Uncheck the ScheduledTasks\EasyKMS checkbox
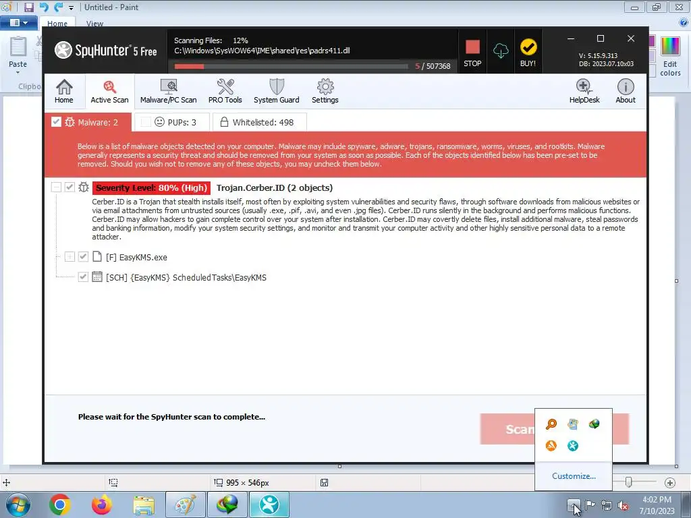Image resolution: width=691 pixels, height=518 pixels. tap(83, 277)
